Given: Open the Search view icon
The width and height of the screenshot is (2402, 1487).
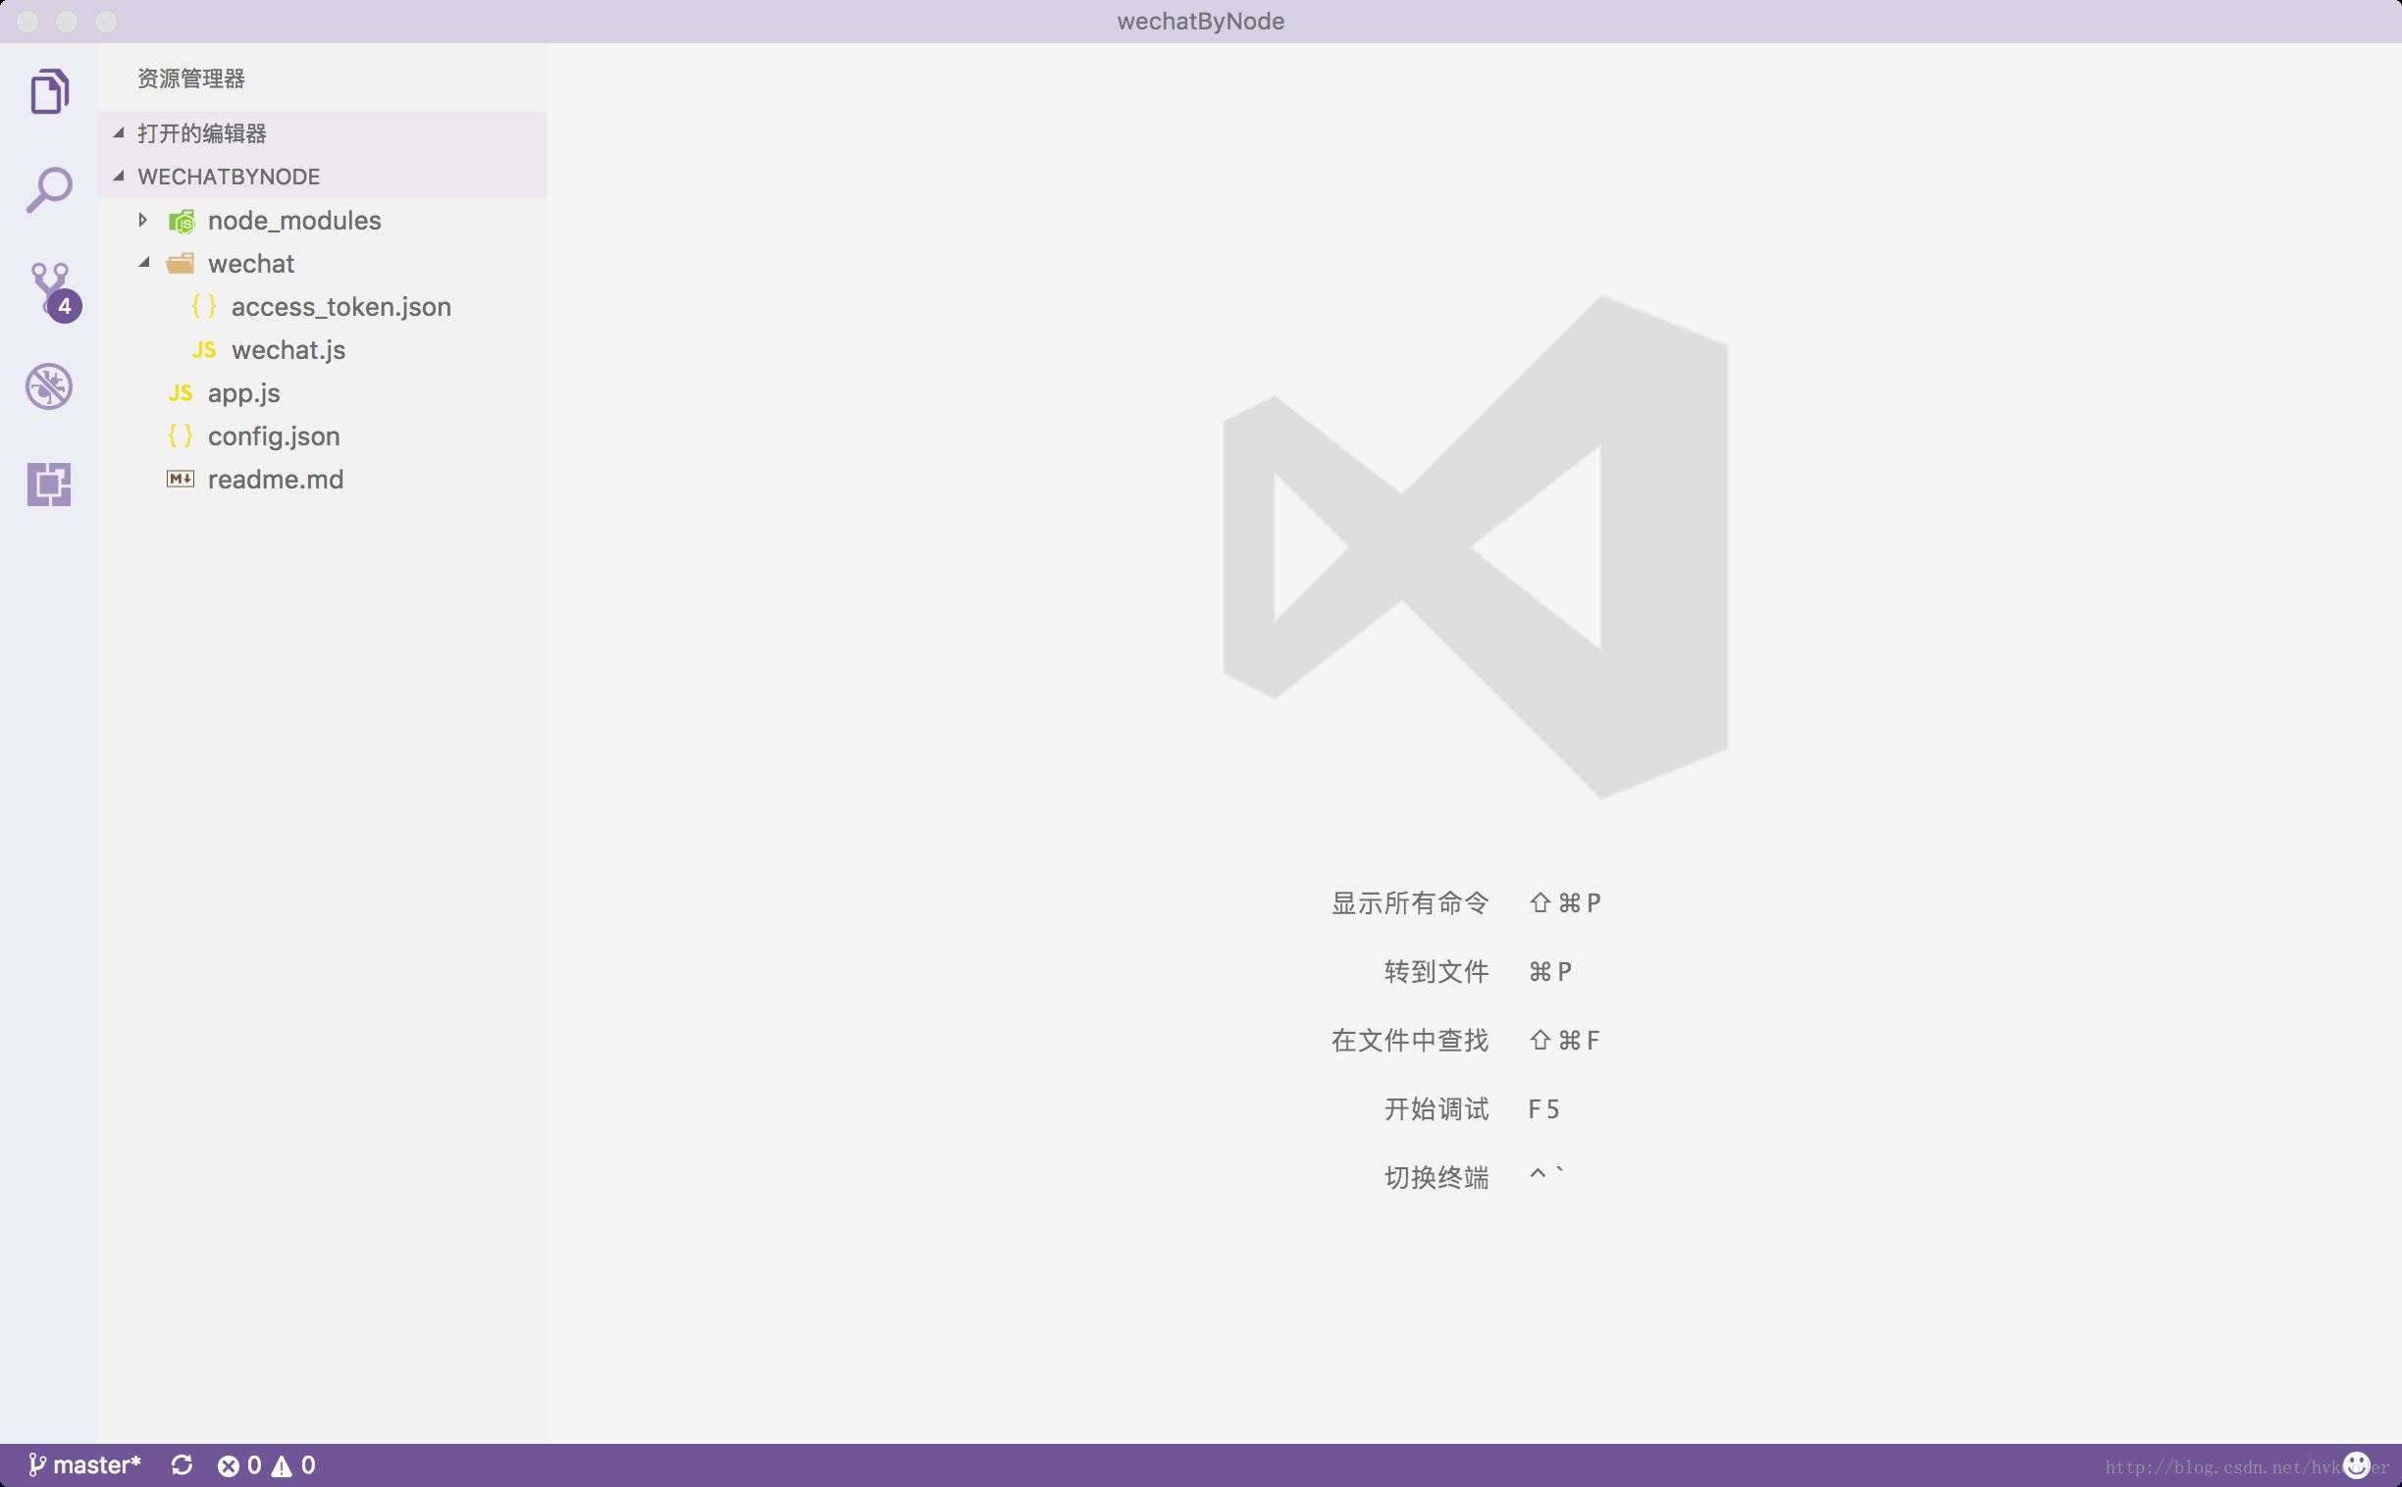Looking at the screenshot, I should (49, 189).
